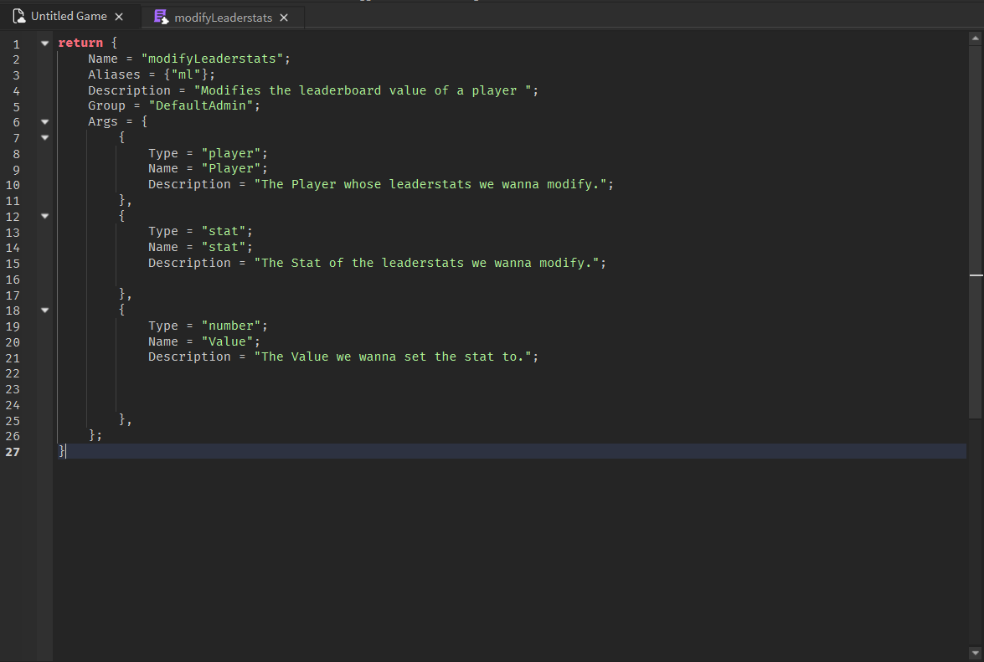Screen dimensions: 984x662
Task: Click the Aliases ml string value
Action: (185, 74)
